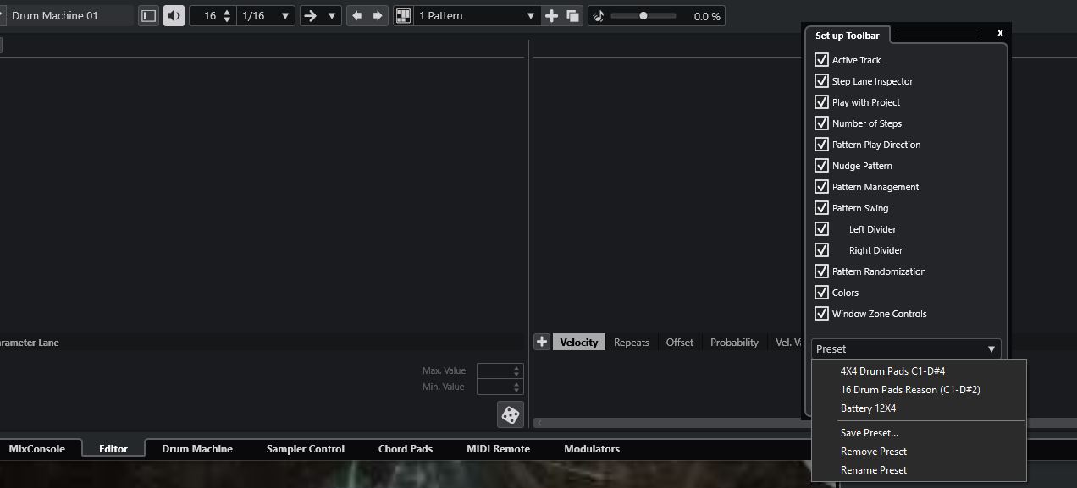Select 16 Drum Pads Reason (C1-D#2) preset
Screen dimensions: 1077x488
pyautogui.click(x=919, y=390)
